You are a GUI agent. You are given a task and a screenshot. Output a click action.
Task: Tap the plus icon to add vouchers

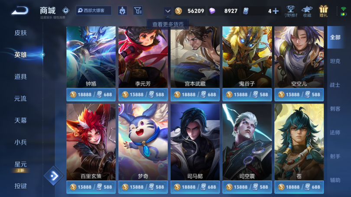pyautogui.click(x=276, y=11)
